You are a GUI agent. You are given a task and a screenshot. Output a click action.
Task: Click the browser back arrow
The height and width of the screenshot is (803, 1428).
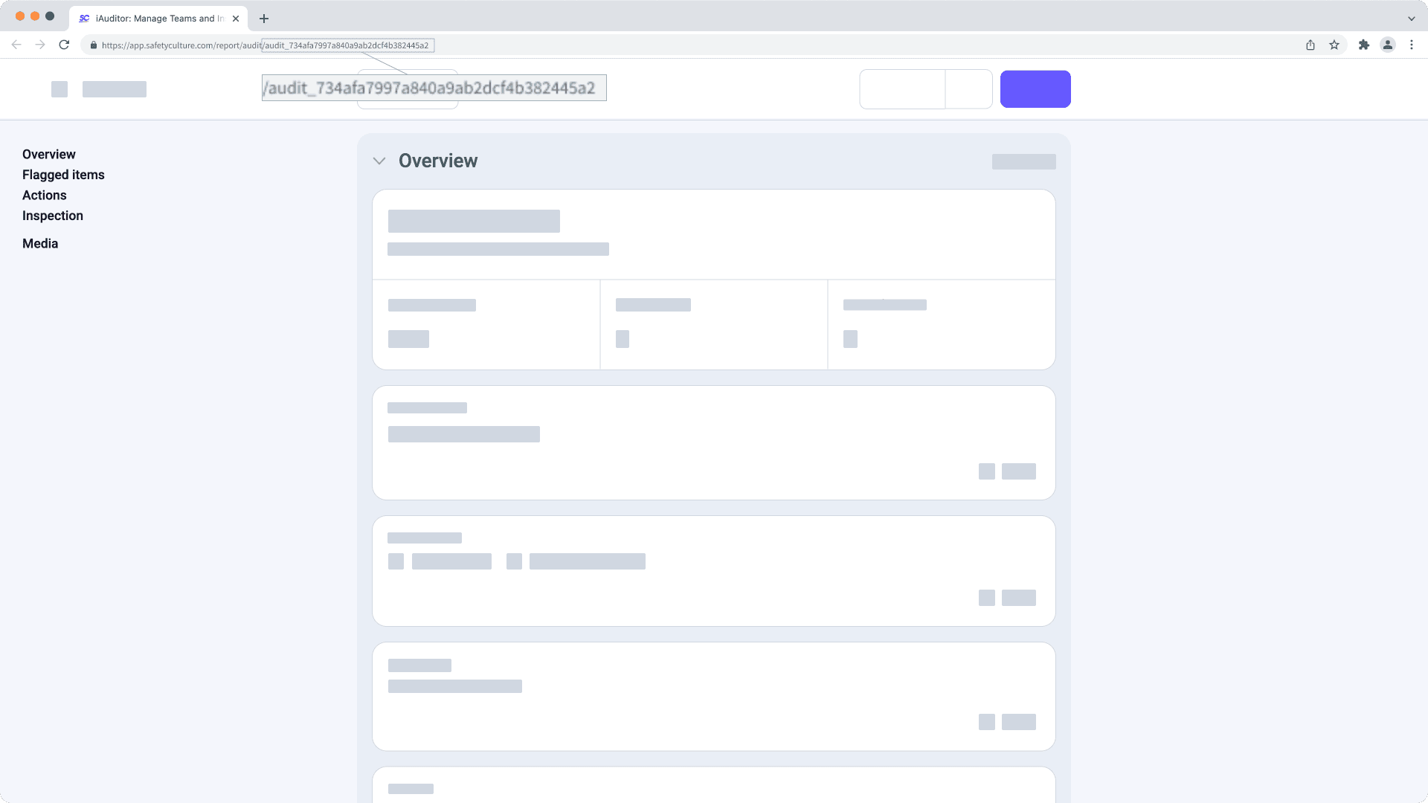[x=16, y=45]
